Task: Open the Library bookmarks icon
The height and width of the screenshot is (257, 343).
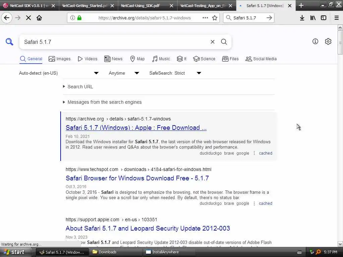Action: (x=313, y=18)
